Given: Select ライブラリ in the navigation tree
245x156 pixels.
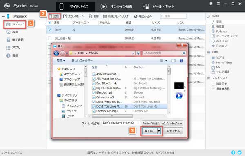Looking at the screenshot, I should coord(68,101).
